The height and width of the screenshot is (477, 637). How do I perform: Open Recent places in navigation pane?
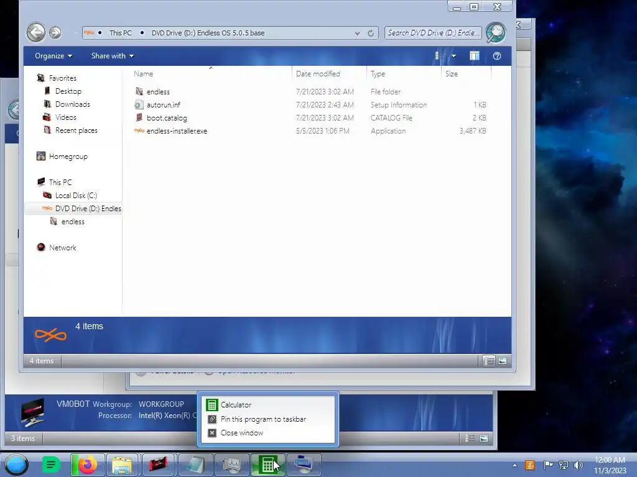[77, 130]
